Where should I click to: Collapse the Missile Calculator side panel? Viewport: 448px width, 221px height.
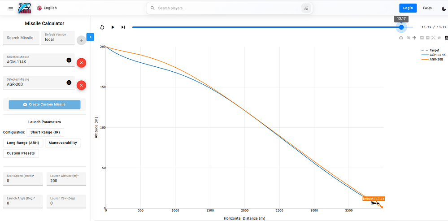pyautogui.click(x=90, y=37)
